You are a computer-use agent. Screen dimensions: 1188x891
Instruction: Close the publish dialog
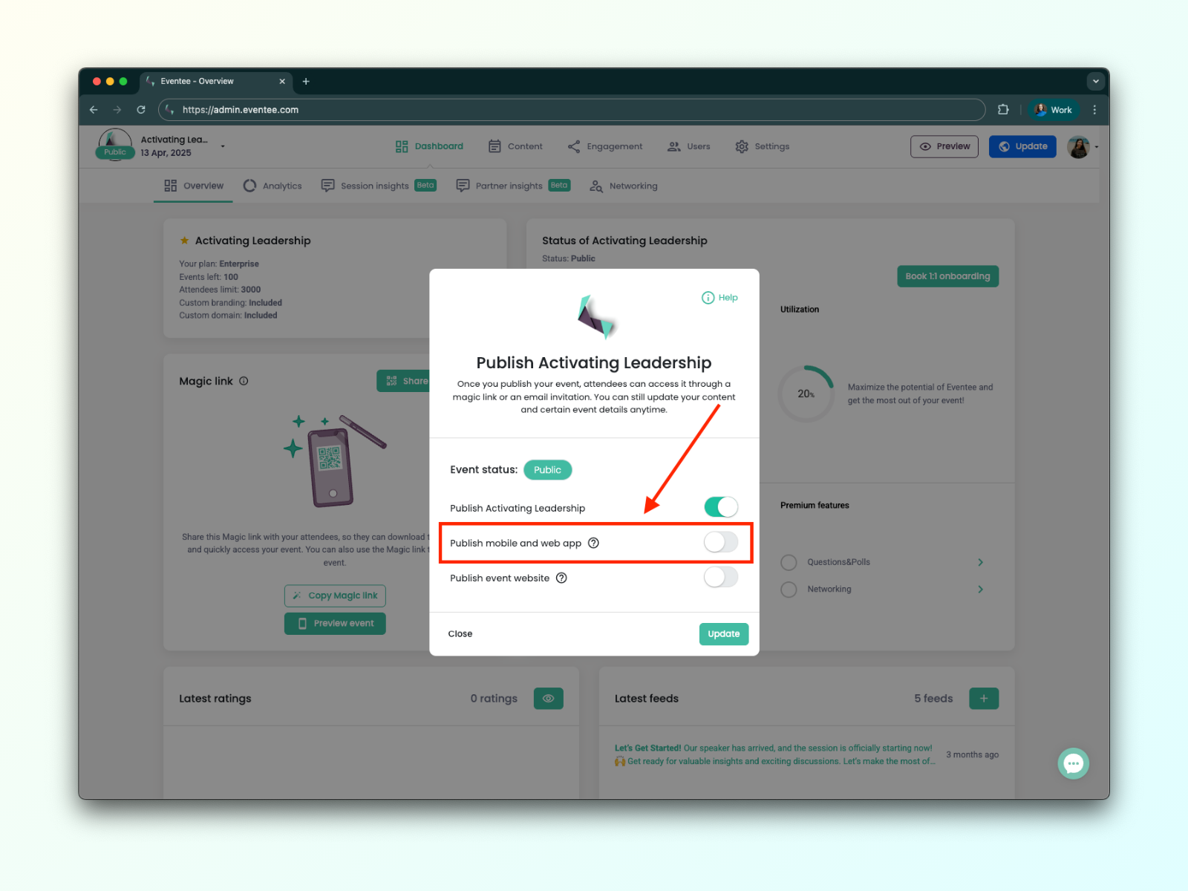(460, 634)
